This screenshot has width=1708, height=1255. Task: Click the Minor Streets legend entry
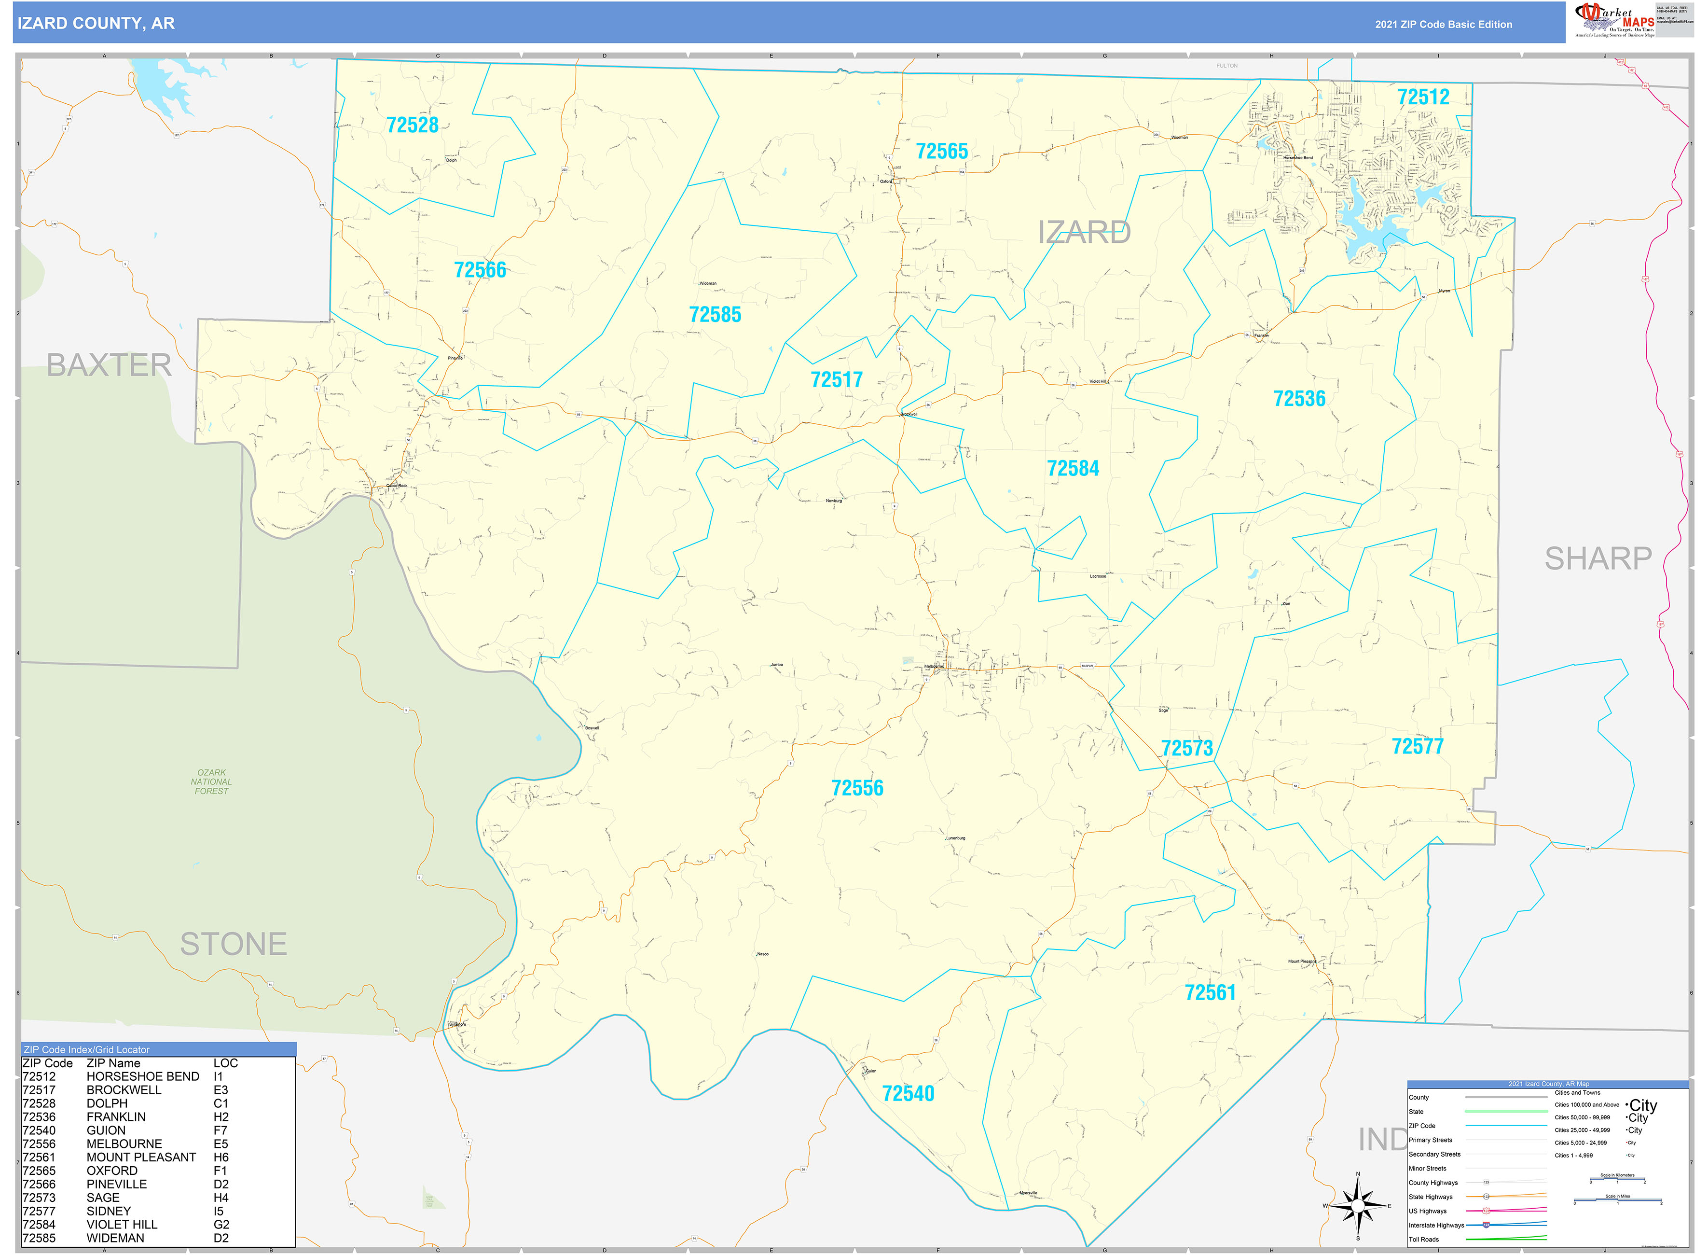coord(1428,1169)
